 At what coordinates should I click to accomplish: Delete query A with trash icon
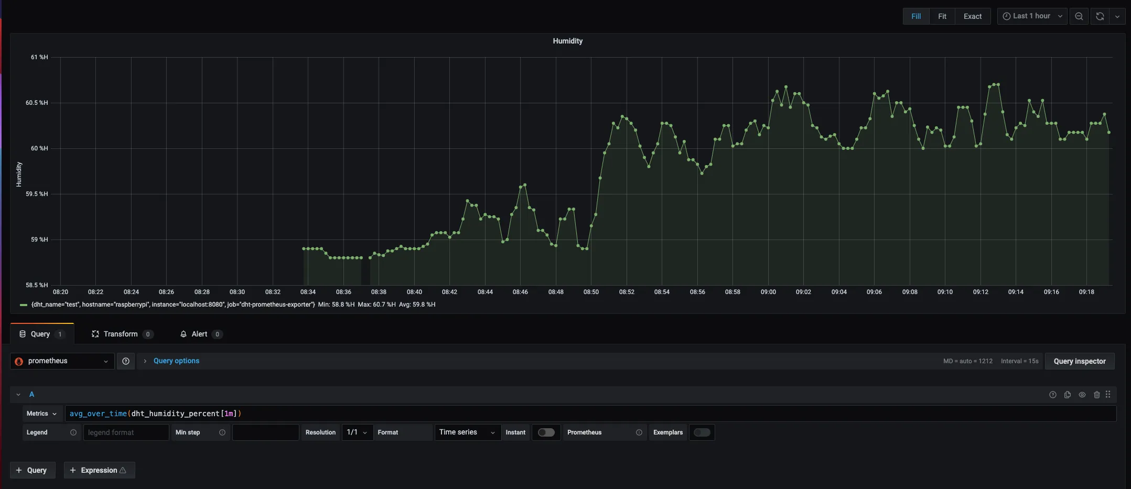point(1097,395)
